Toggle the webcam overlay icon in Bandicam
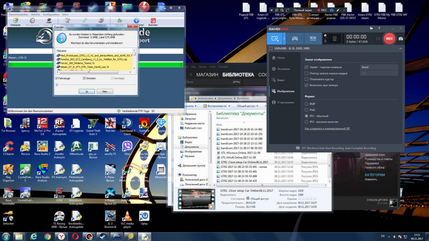This screenshot has width=429, height=241. click(335, 38)
